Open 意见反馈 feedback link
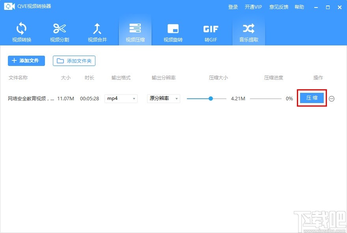Image resolution: width=347 pixels, height=233 pixels. (x=279, y=7)
